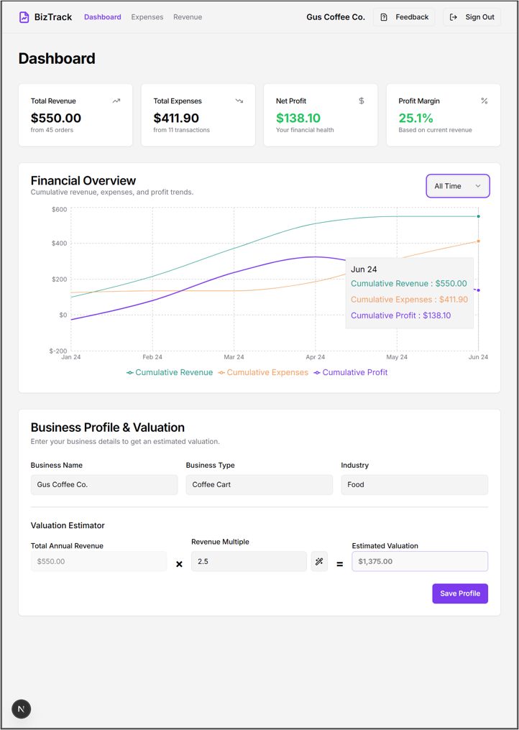Click the Total Annual Revenue field
Viewport: 519px width, 730px height.
pos(98,561)
